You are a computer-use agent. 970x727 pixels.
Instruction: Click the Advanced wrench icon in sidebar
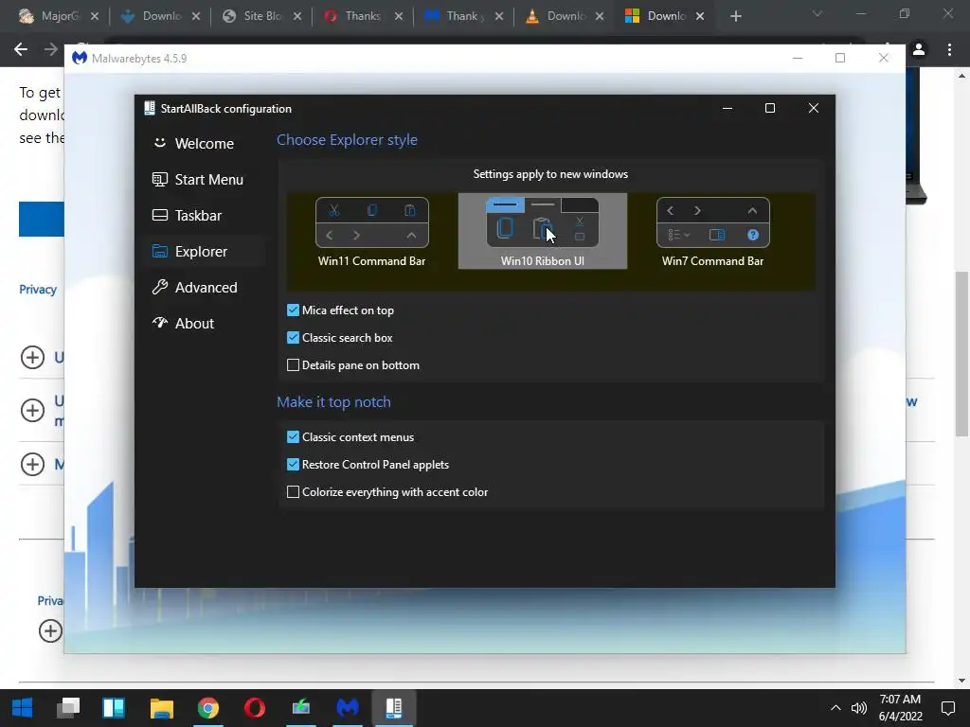[x=159, y=287]
